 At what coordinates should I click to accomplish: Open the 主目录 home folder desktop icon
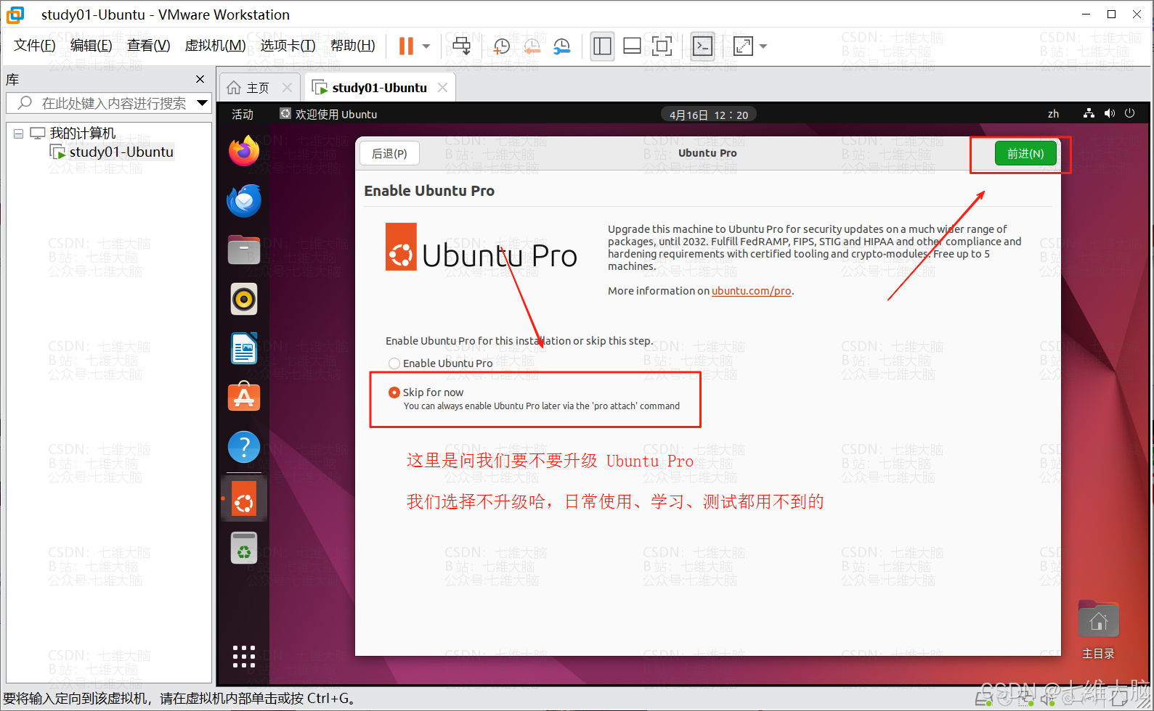[x=1098, y=628]
